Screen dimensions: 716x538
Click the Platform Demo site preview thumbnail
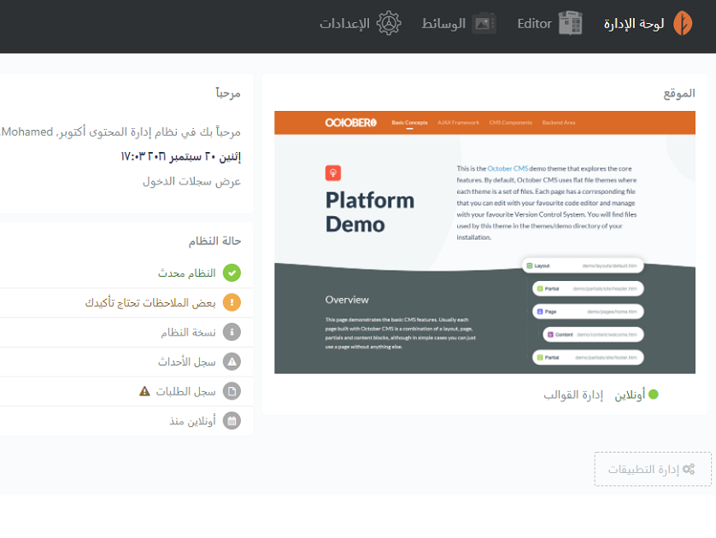click(484, 243)
